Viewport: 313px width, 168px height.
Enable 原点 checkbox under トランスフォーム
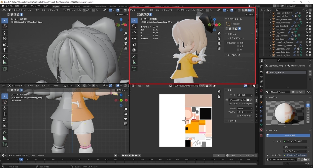pyautogui.click(x=238, y=43)
